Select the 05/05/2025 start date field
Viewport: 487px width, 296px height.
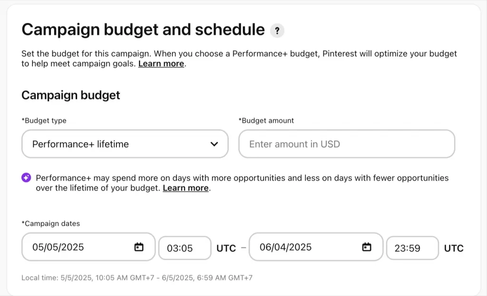pyautogui.click(x=88, y=247)
